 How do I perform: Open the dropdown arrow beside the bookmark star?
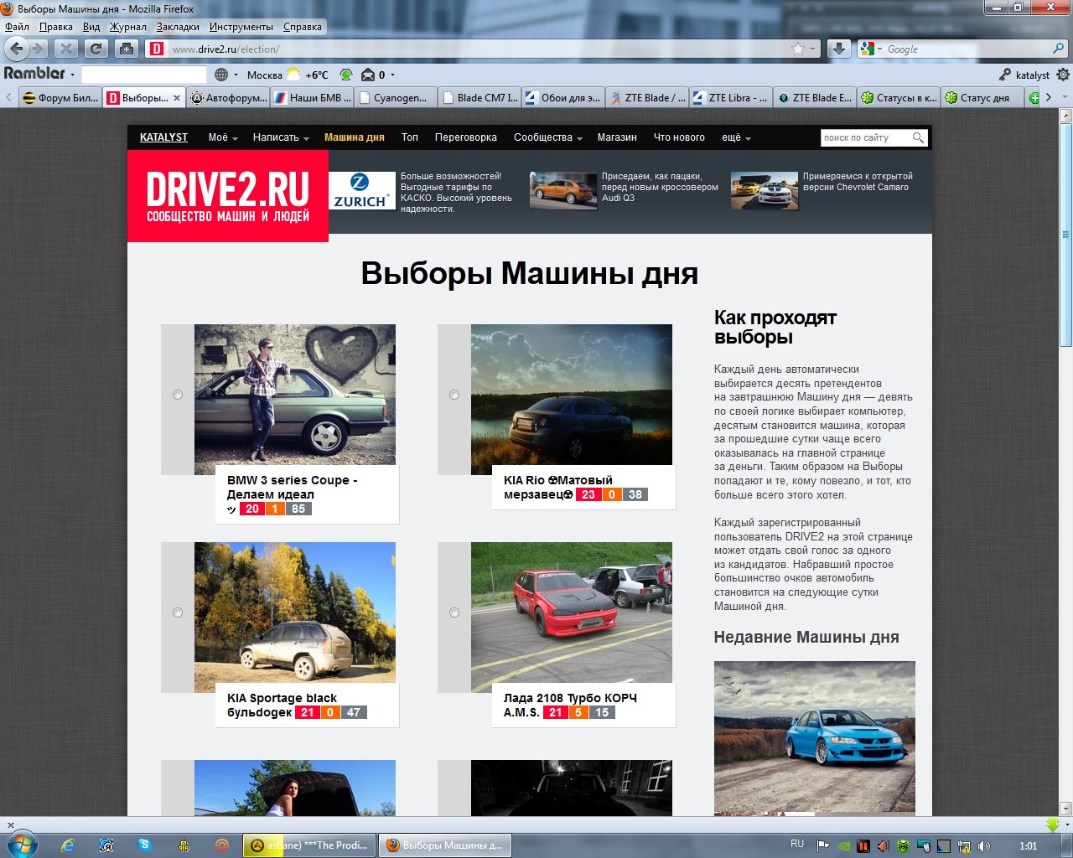812,49
